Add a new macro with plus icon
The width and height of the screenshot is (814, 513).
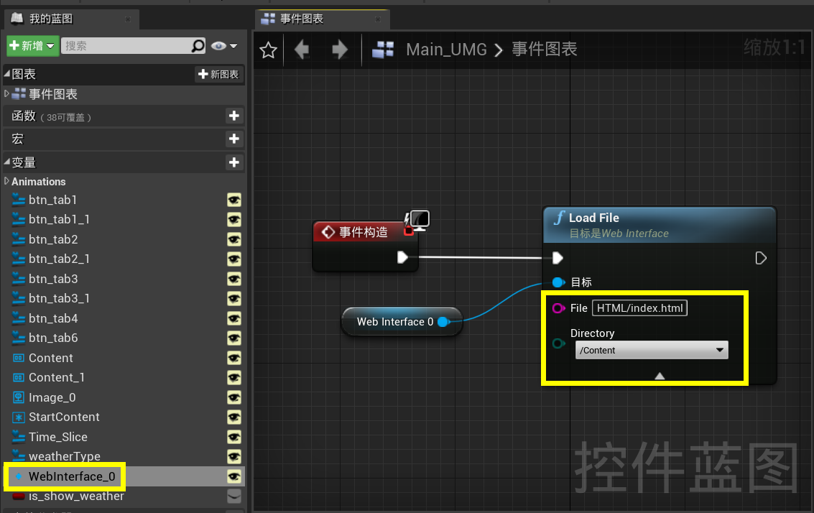[234, 139]
